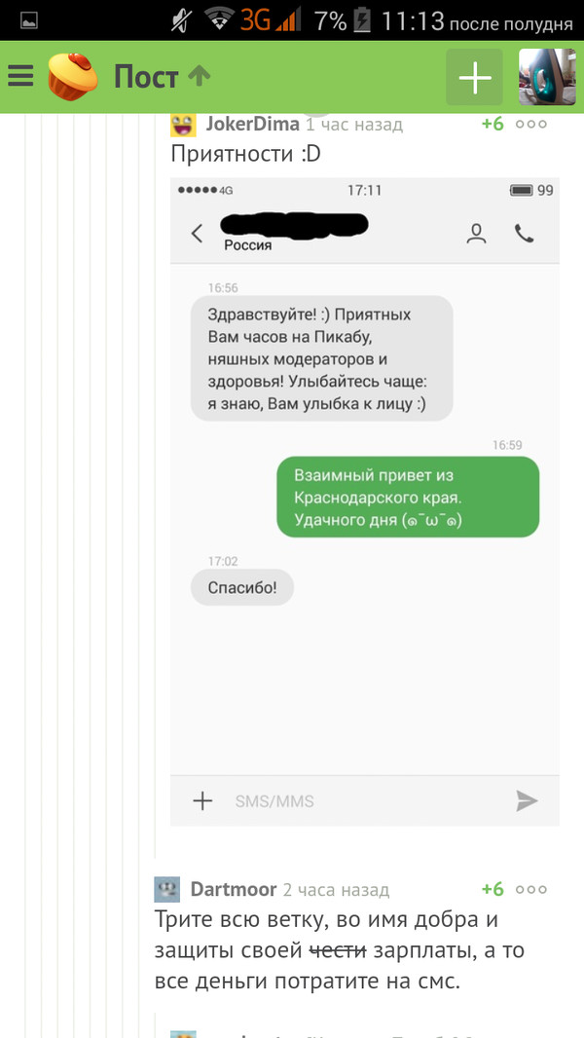
Task: Tap contact person icon in SMS screenshot
Action: click(x=477, y=234)
